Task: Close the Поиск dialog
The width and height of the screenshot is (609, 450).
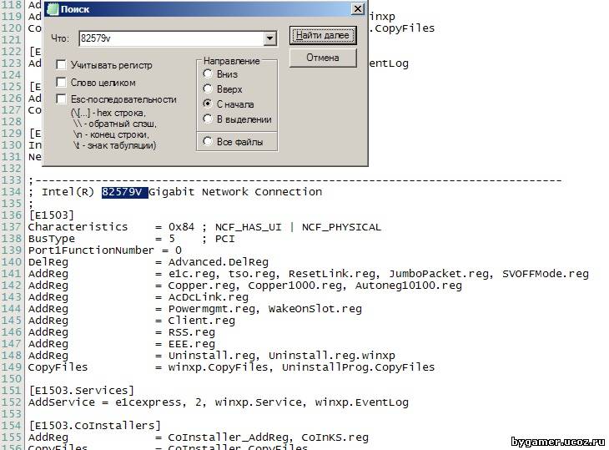Action: coord(357,8)
